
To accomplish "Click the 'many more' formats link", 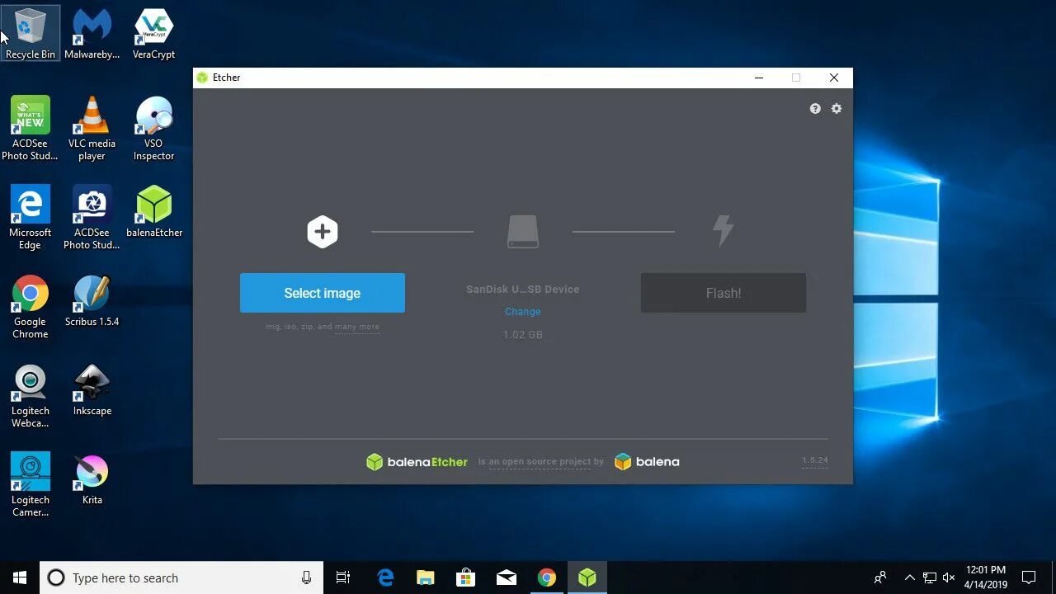I will (357, 327).
